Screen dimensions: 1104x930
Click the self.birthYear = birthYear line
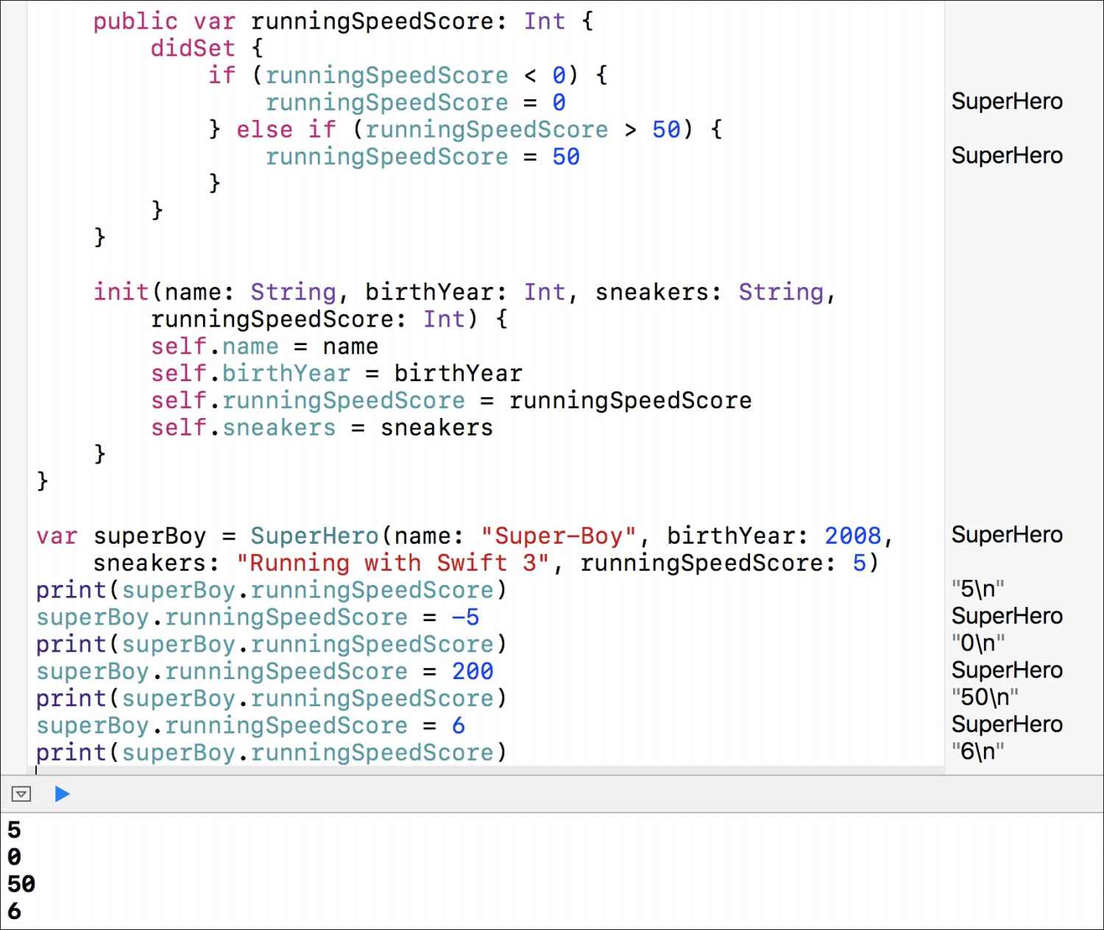pos(336,374)
